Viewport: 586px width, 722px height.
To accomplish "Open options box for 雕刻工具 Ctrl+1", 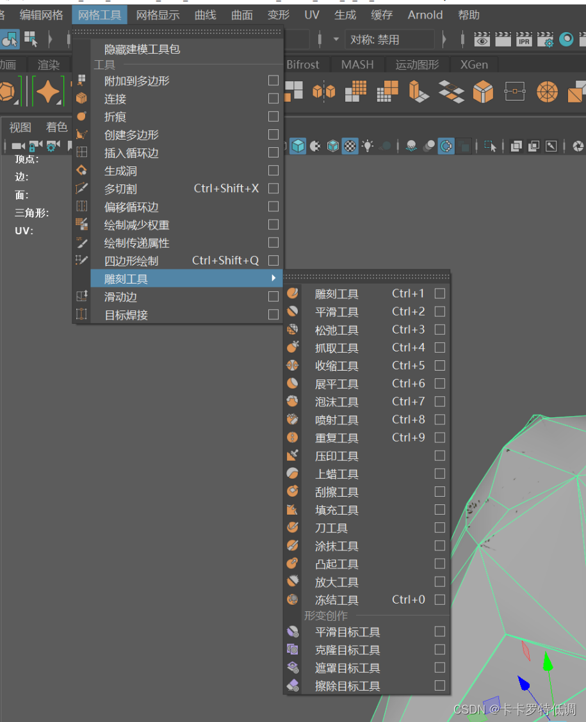I will point(440,293).
